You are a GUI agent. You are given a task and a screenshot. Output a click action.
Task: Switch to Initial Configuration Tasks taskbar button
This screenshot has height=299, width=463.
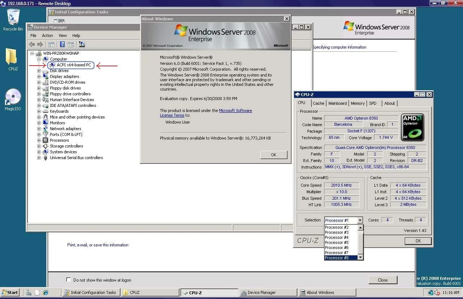90,292
